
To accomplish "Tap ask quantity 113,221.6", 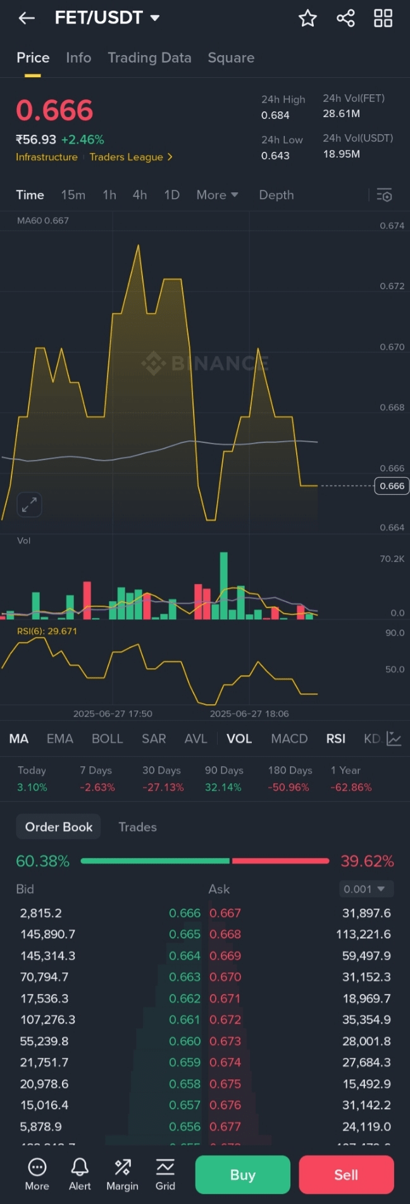I will point(363,934).
